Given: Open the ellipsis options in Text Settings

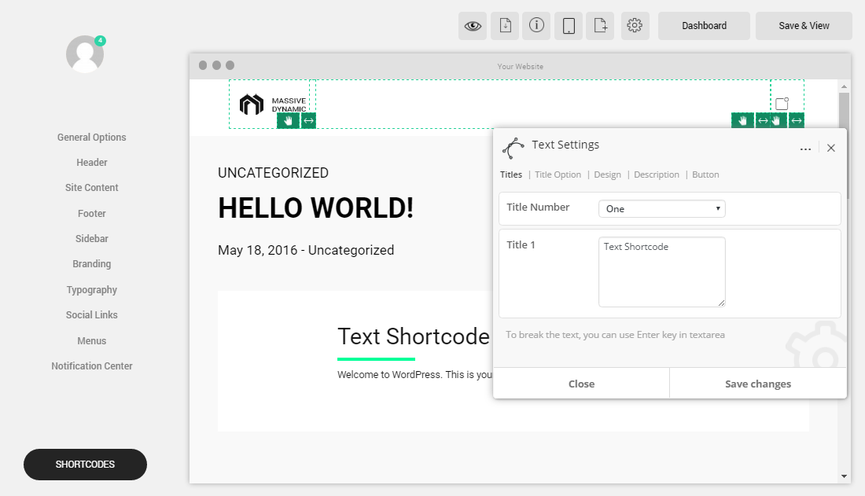Looking at the screenshot, I should click(x=805, y=148).
